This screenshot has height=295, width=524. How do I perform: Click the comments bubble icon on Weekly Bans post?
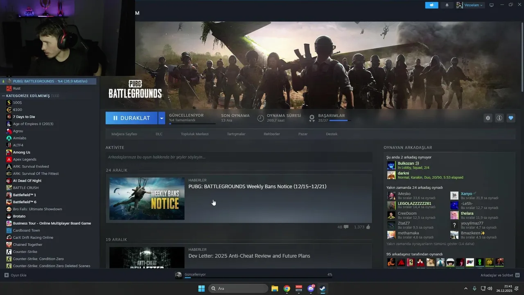coord(346,227)
